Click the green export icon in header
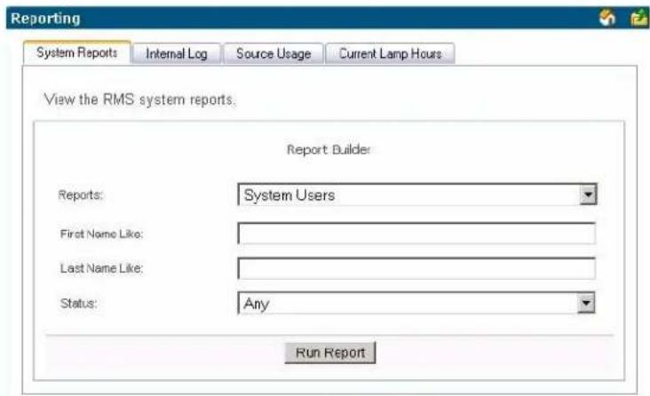The image size is (650, 396). pos(638,19)
